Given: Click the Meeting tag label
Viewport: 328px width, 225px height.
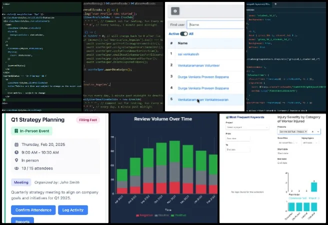Looking at the screenshot, I should (21, 182).
